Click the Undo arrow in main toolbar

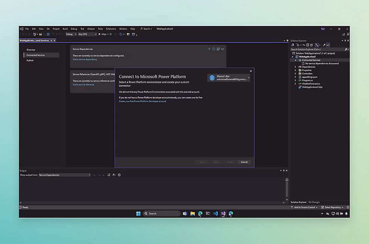53,34
